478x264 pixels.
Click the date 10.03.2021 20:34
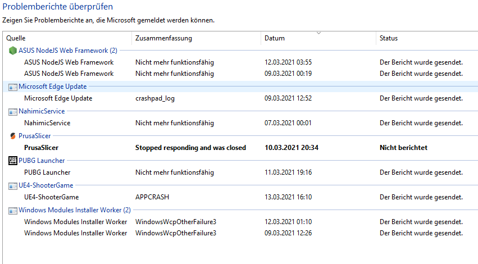[292, 148]
